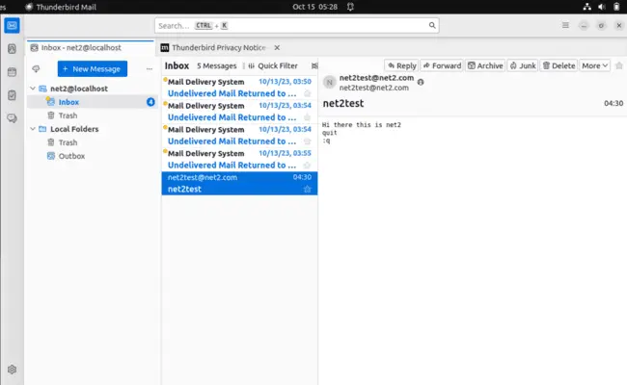Image resolution: width=627 pixels, height=385 pixels.
Task: Open message list display options icon
Action: pos(314,65)
